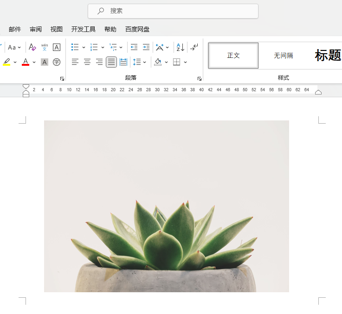Image resolution: width=342 pixels, height=314 pixels.
Task: Toggle show paragraph marks
Action: 194,47
